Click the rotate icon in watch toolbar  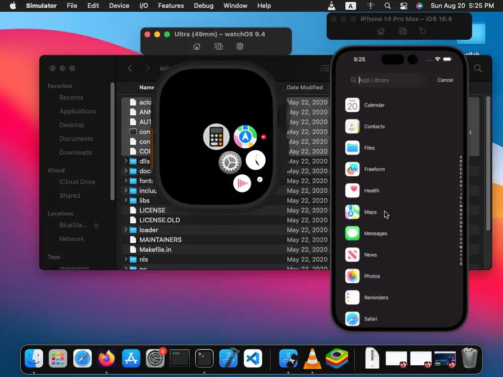(240, 46)
